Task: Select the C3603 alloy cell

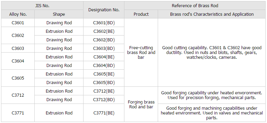Action: pos(18,48)
